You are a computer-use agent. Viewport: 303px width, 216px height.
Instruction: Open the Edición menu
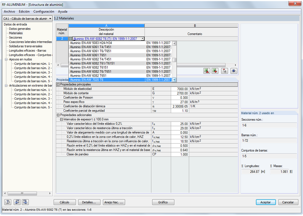coord(24,12)
